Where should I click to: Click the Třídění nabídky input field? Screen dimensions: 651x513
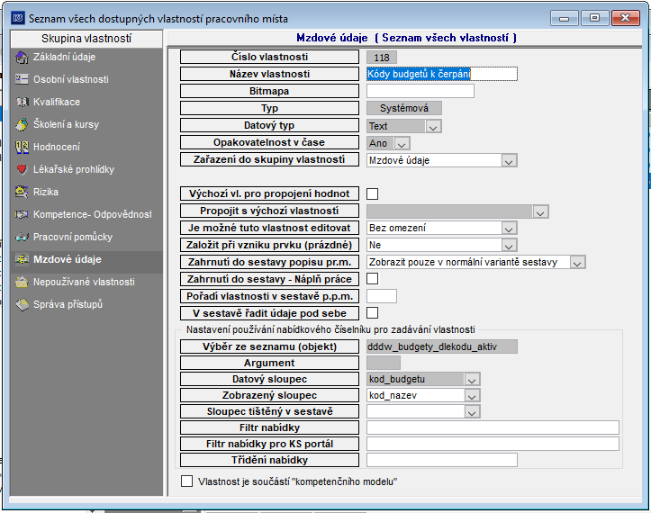442,460
